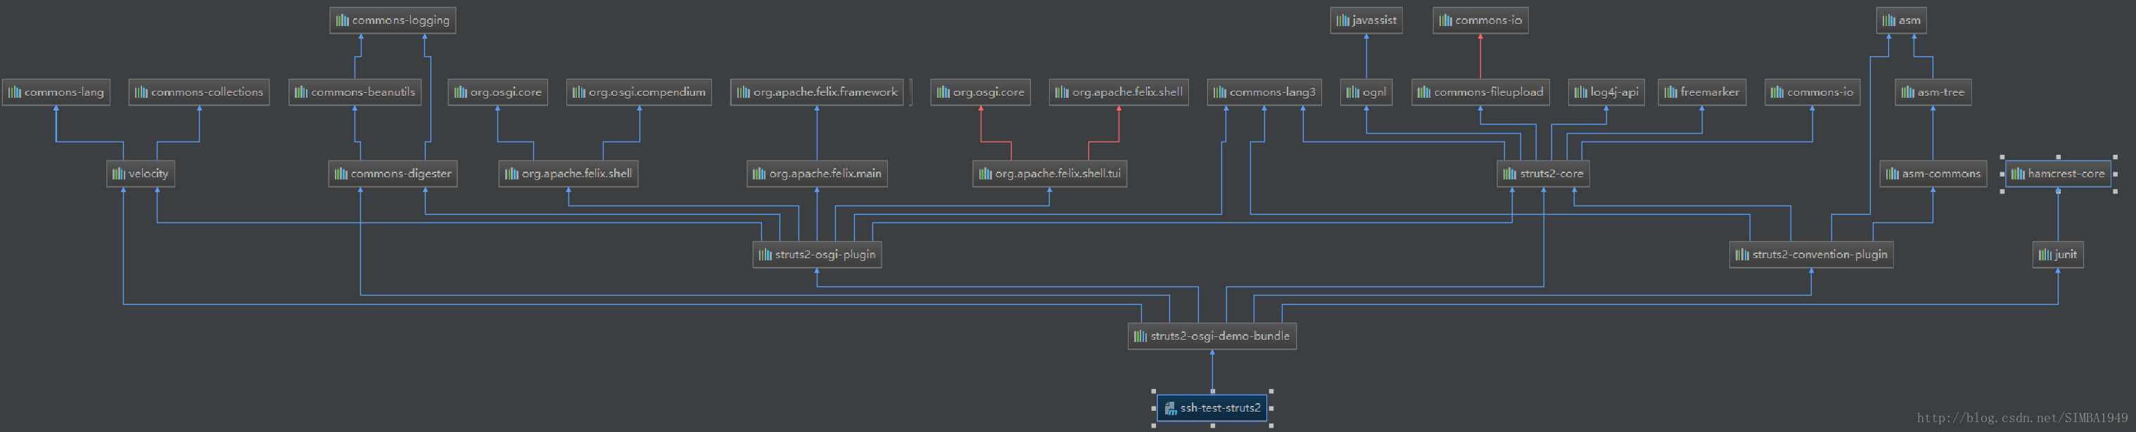Select the velocity node
This screenshot has width=2136, height=432.
tap(140, 173)
